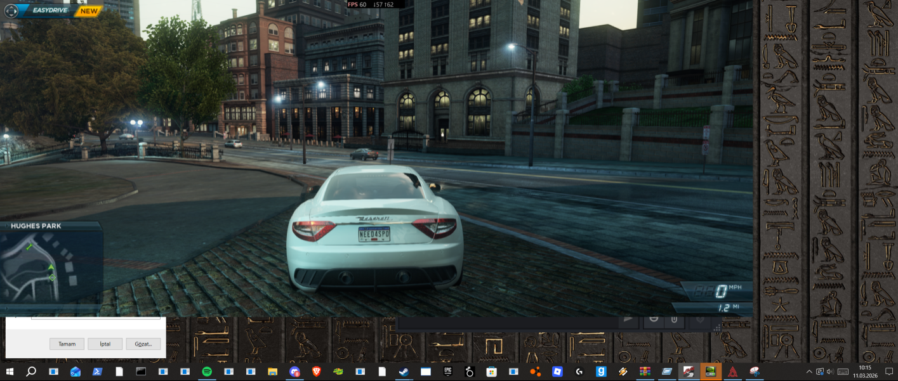Open the orange connected-dots taskbar icon
Viewport: 898px width, 381px height.
535,371
